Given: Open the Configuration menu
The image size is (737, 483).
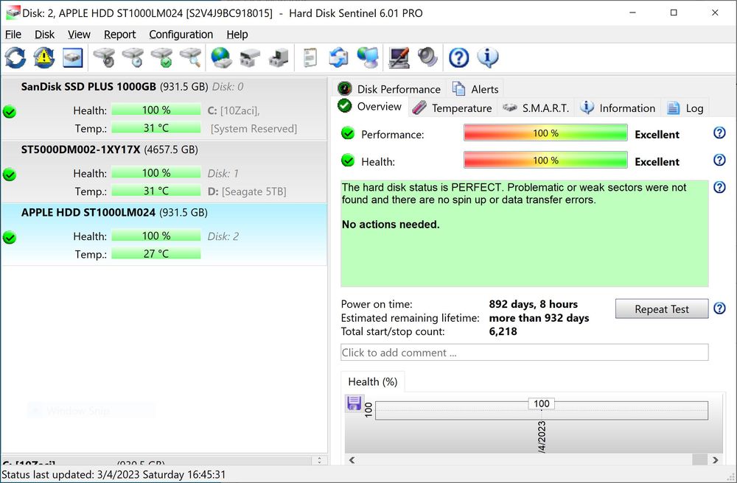Looking at the screenshot, I should point(181,35).
